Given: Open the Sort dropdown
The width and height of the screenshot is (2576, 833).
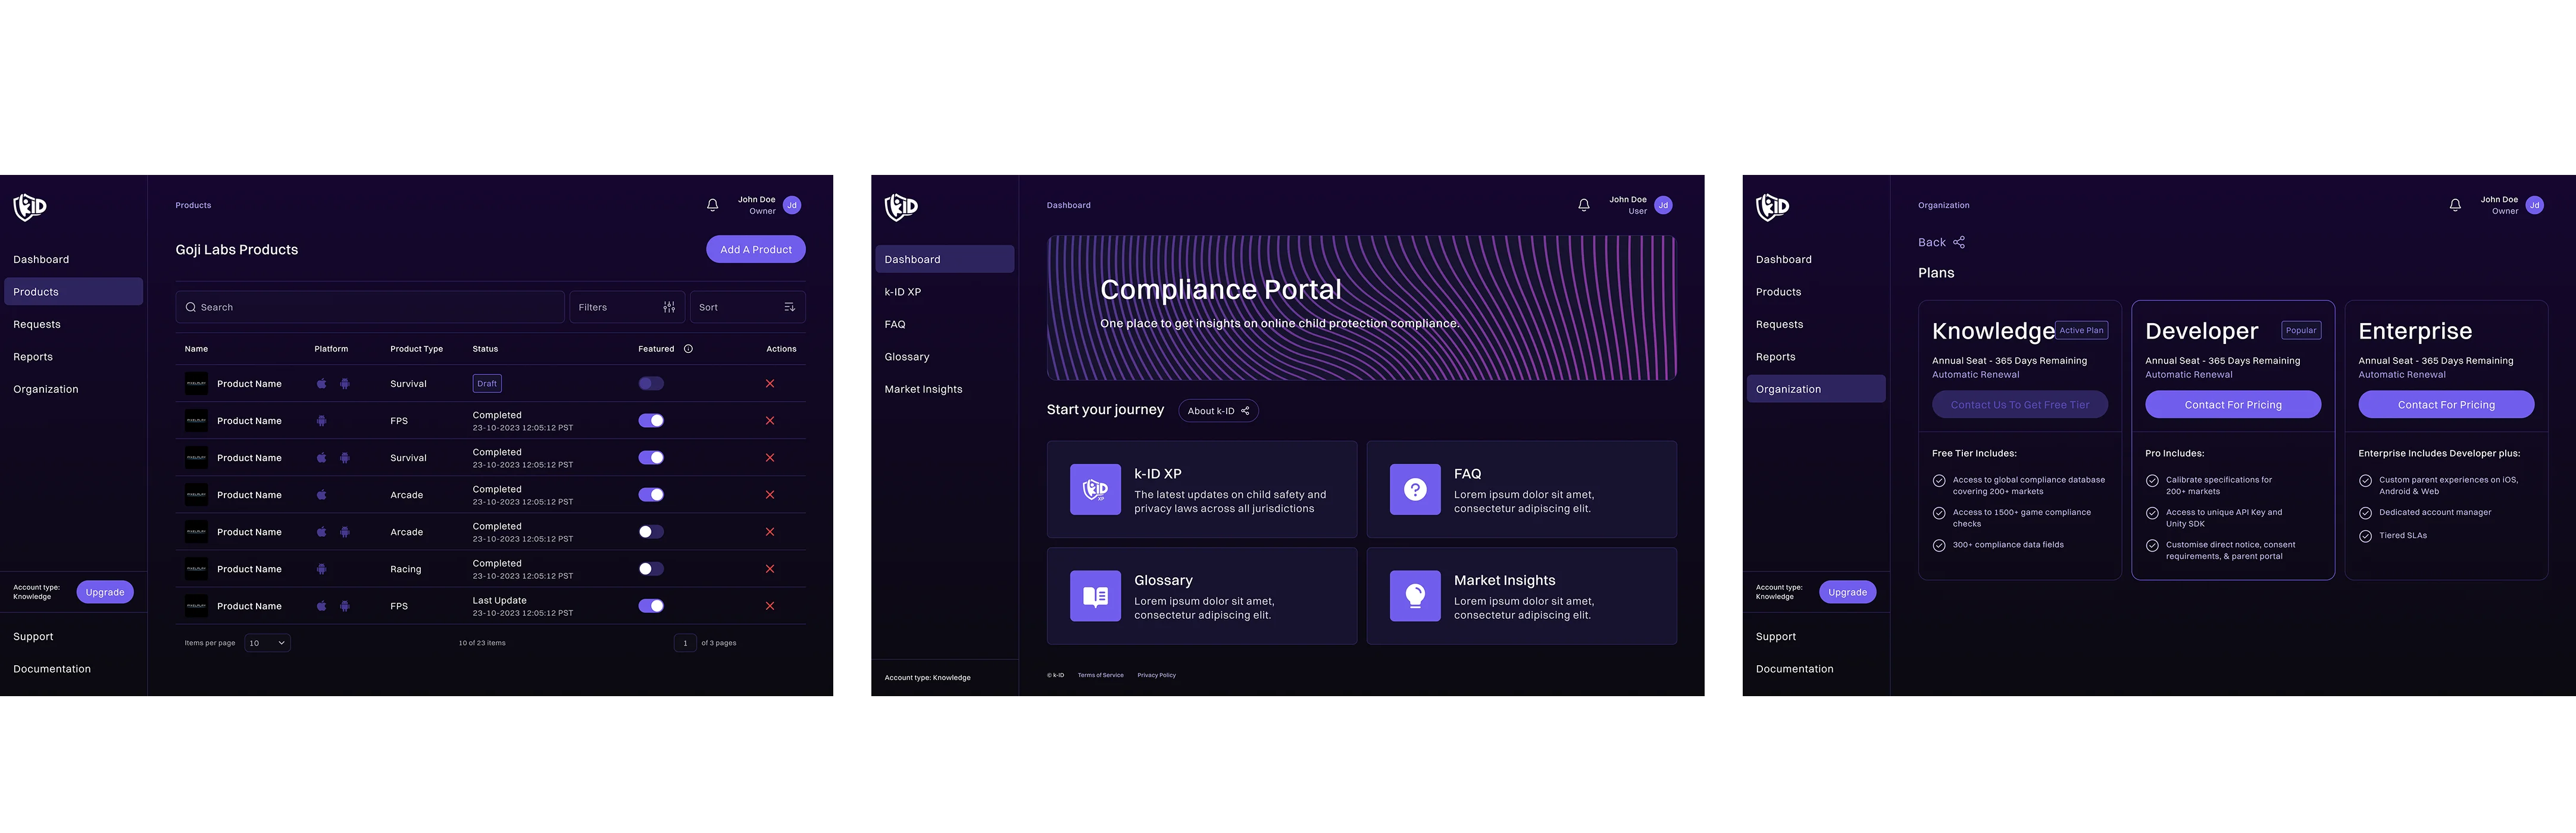Looking at the screenshot, I should tap(747, 307).
